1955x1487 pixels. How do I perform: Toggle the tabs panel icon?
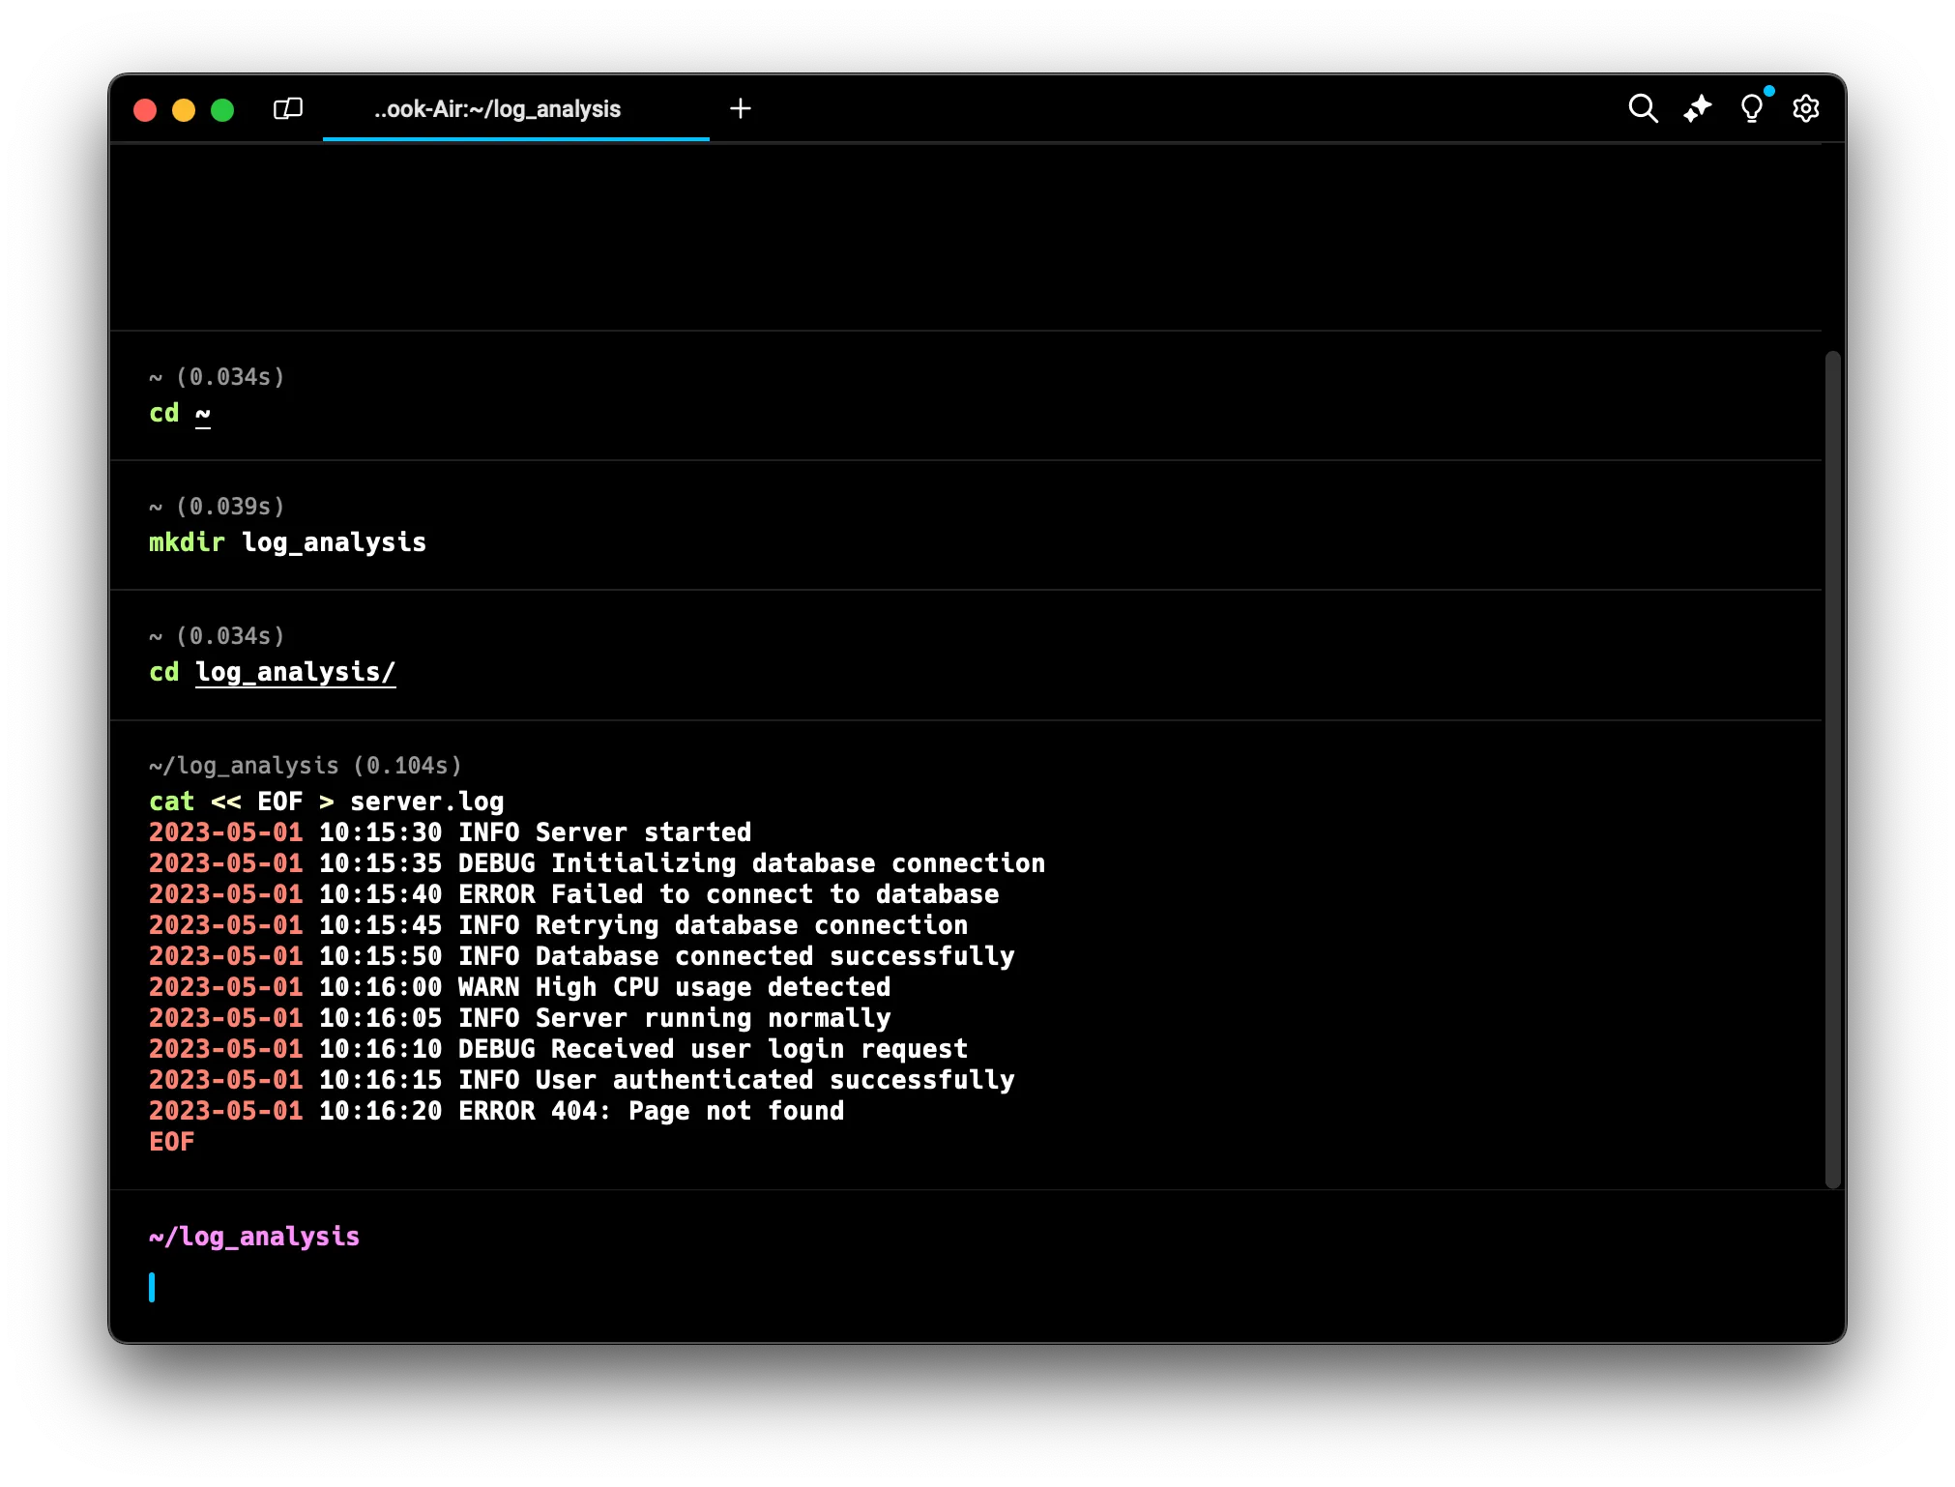287,108
